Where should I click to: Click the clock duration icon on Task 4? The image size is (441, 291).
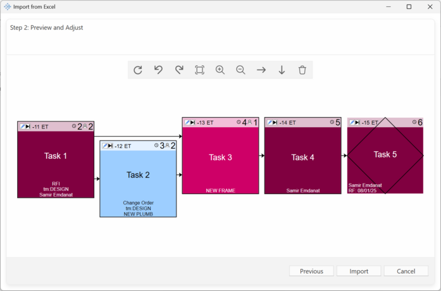(x=332, y=122)
